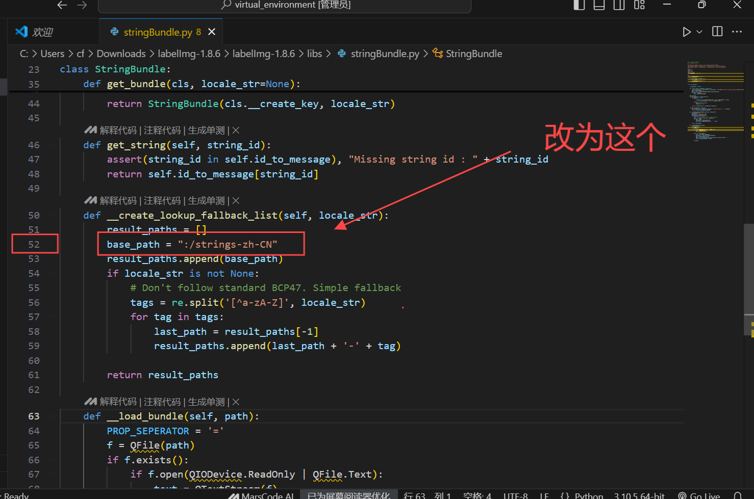Click 解释代码 above get_string function
Image resolution: width=754 pixels, height=499 pixels.
point(118,130)
